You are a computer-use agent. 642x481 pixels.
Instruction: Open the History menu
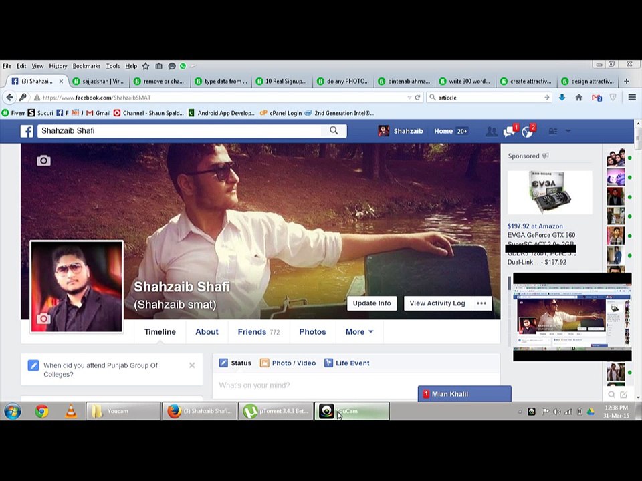click(58, 66)
